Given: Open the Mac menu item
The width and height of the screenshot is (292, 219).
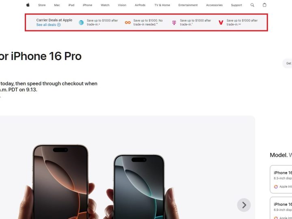Looking at the screenshot, I should (57, 5).
